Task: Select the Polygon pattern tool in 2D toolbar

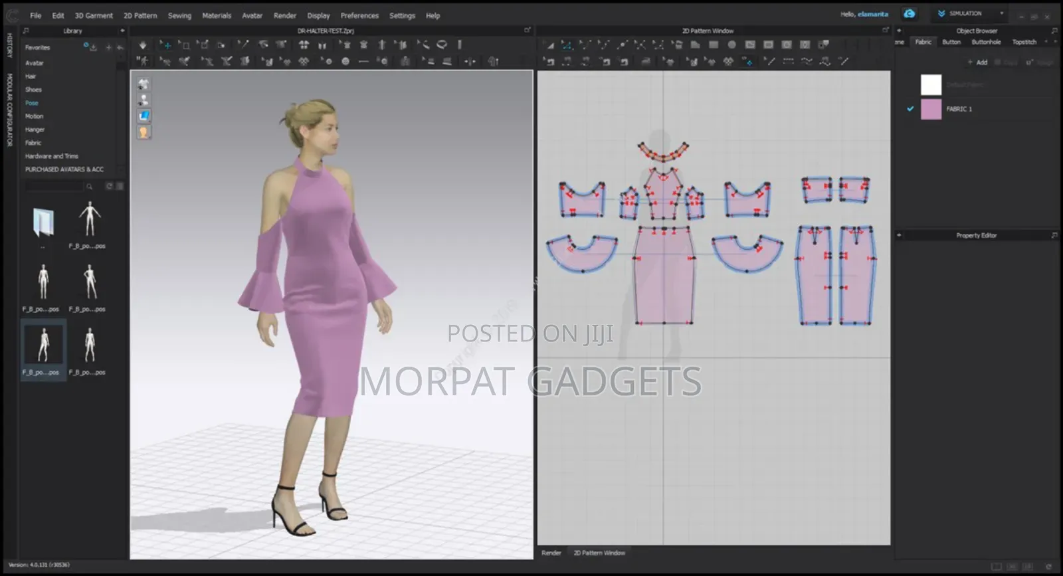Action: [695, 45]
